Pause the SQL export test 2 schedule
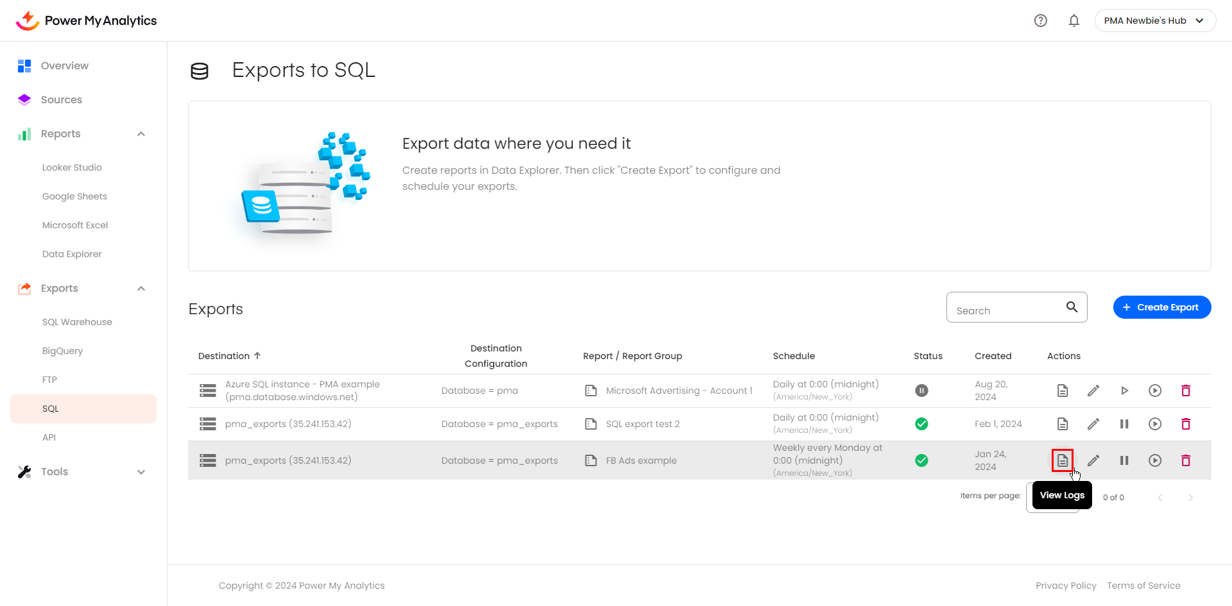The height and width of the screenshot is (606, 1232). coord(1124,424)
